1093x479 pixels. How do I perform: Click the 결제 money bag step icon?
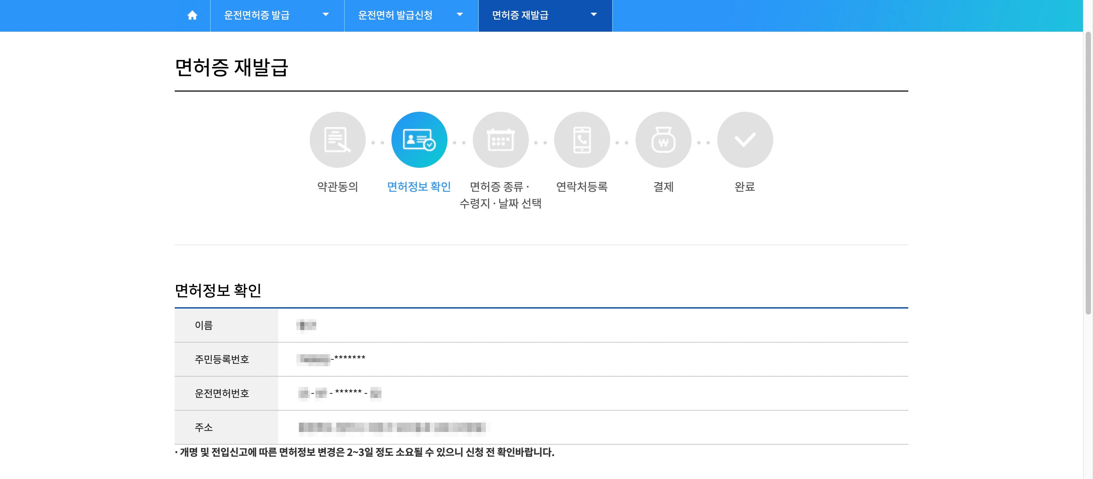(663, 140)
